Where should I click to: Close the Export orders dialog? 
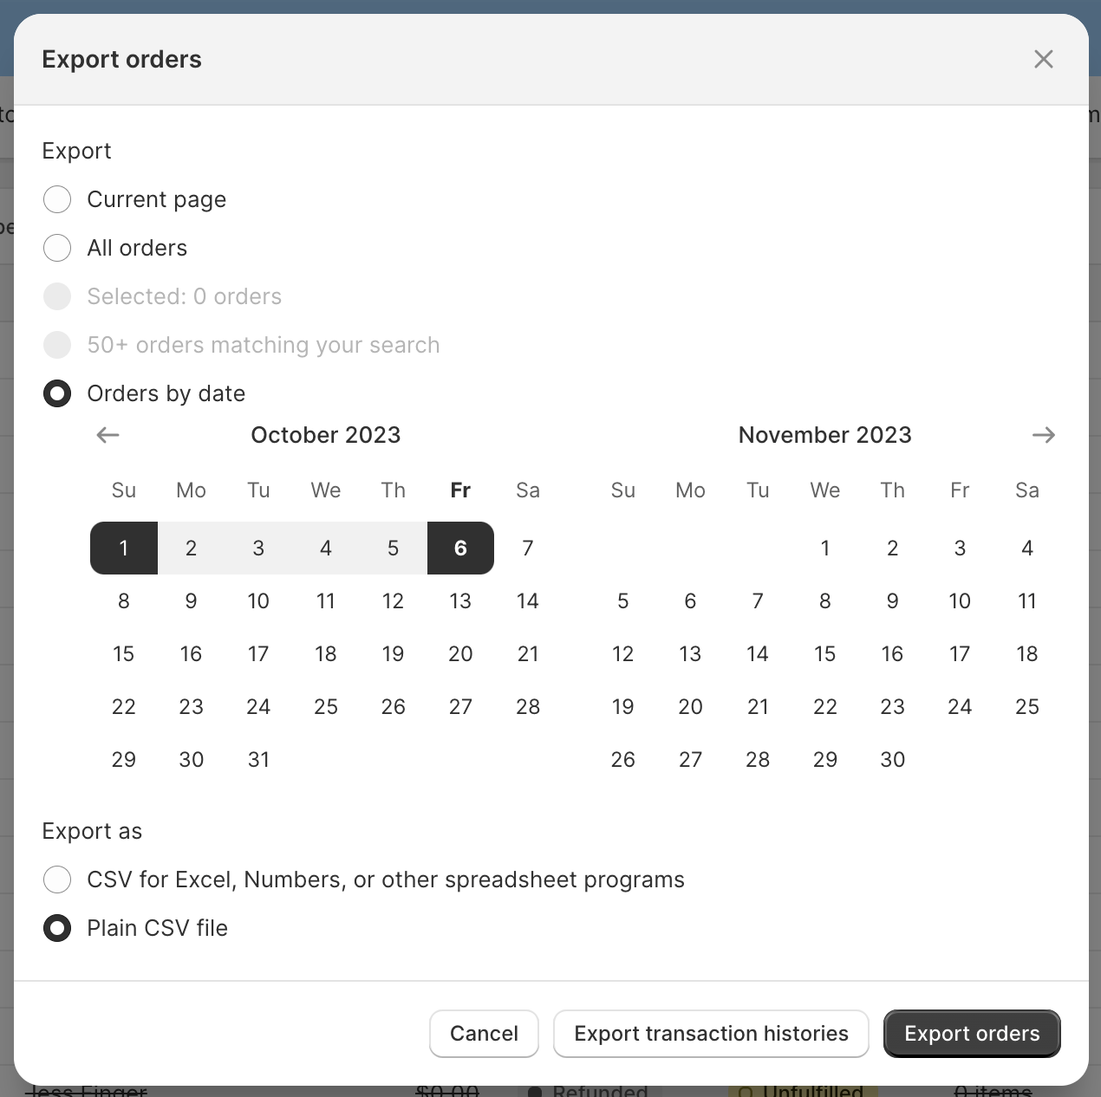1043,59
